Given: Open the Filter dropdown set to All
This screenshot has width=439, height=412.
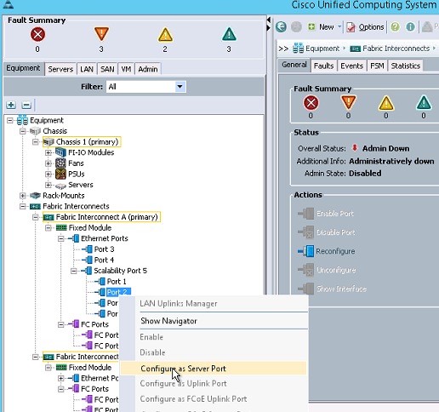Looking at the screenshot, I should 146,87.
